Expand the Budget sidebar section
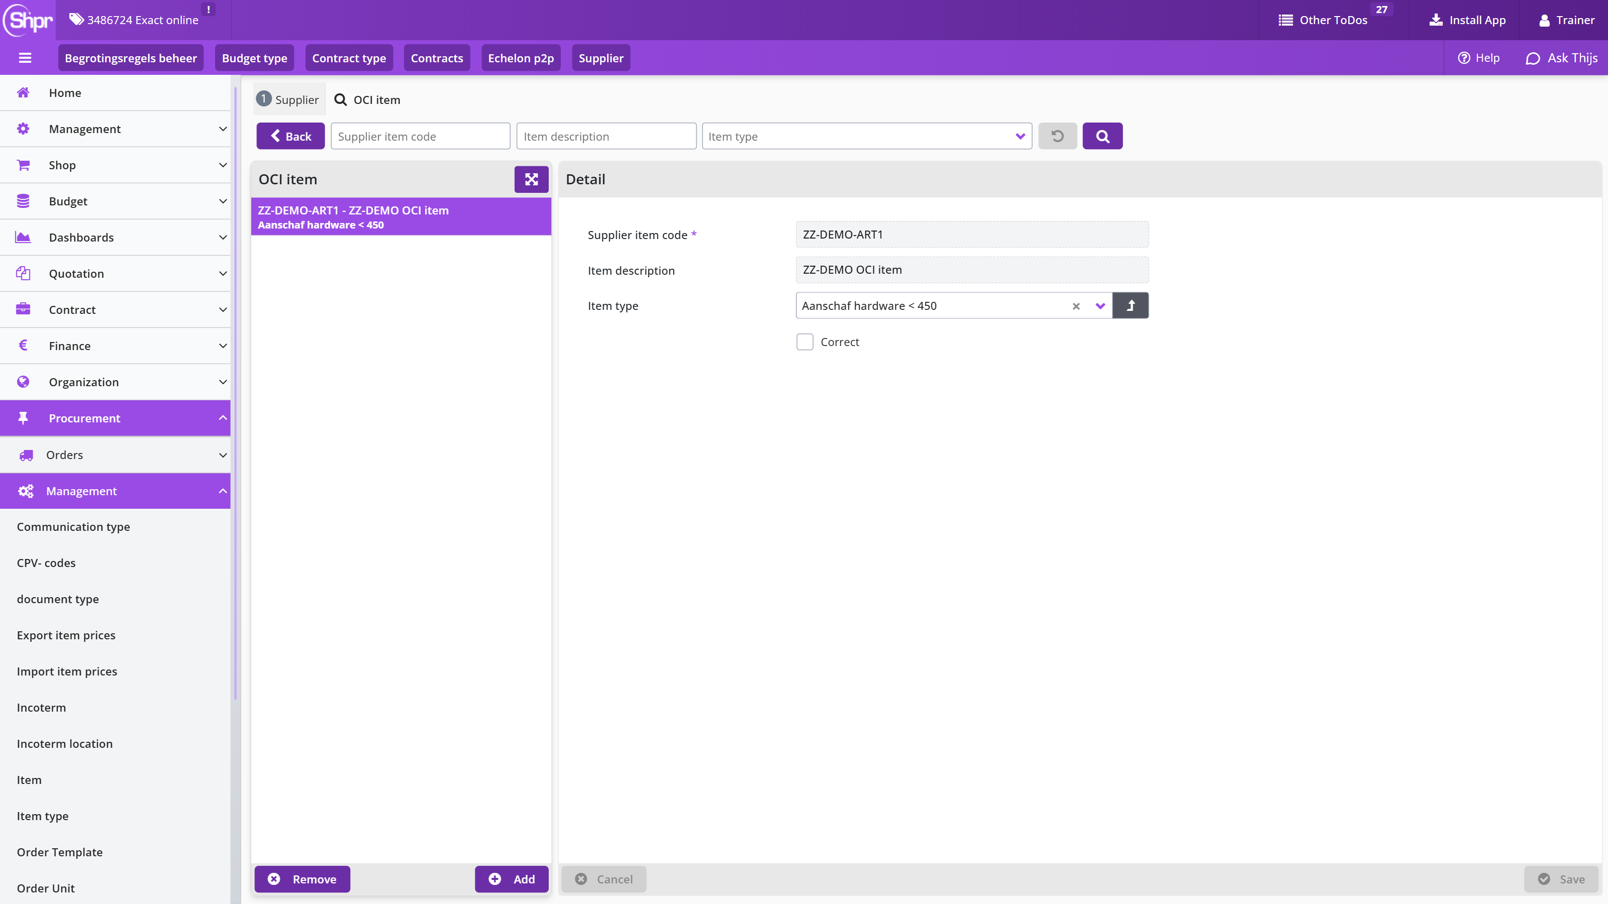 116,201
